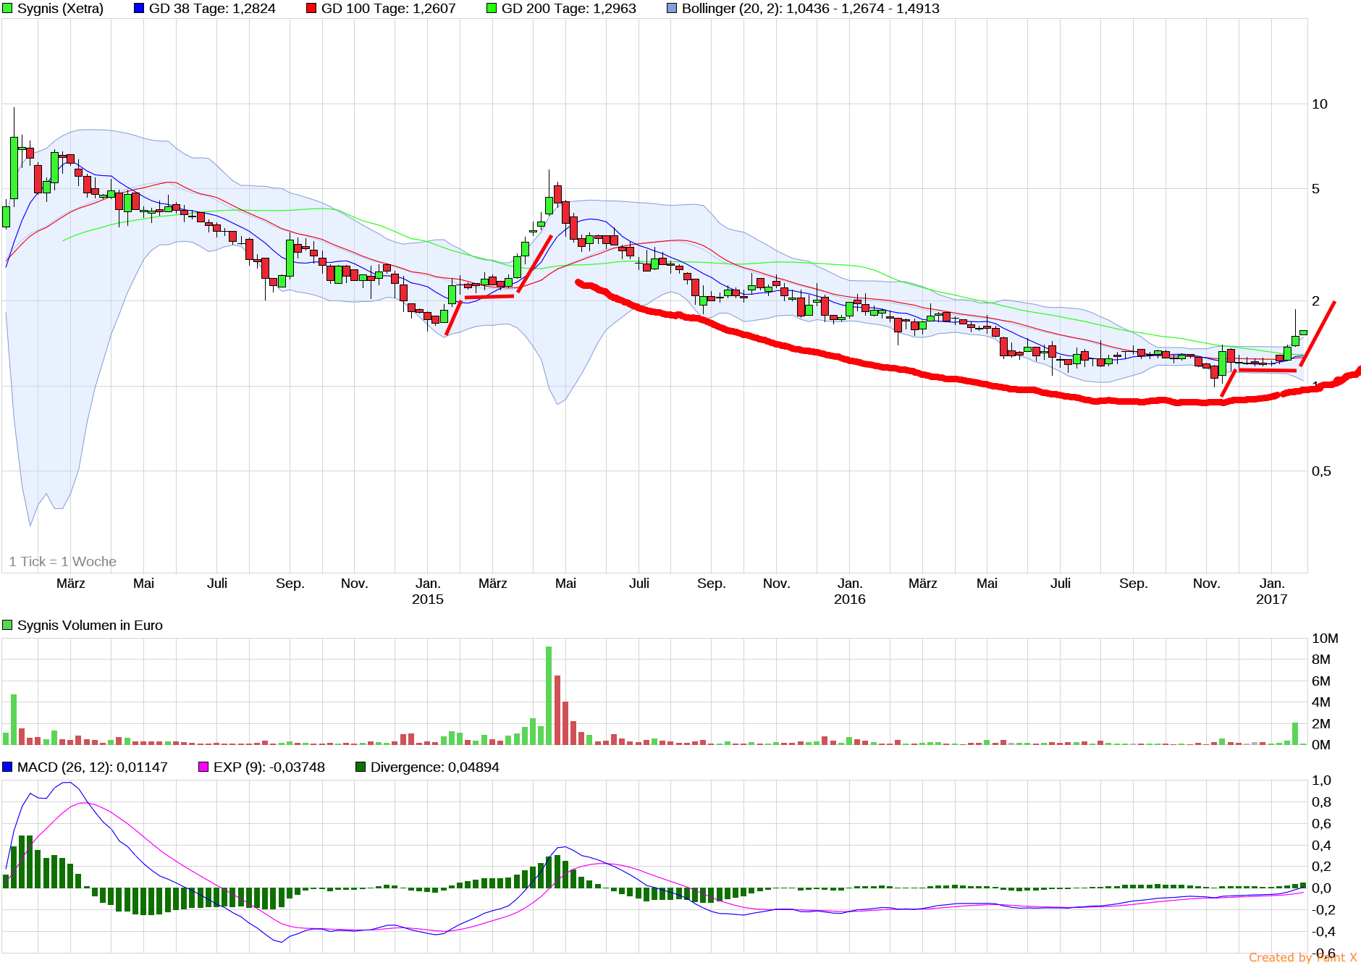Click the 'Created by Paint X' text

(1303, 958)
